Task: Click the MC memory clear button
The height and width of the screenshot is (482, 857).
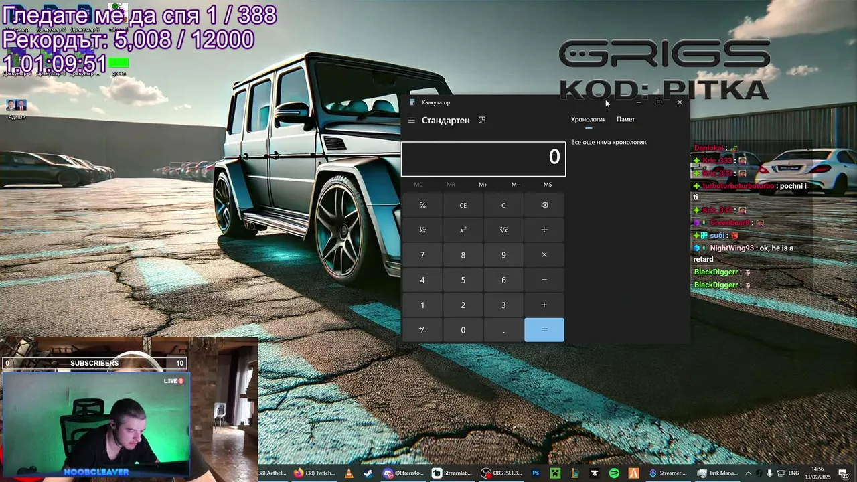Action: tap(418, 185)
